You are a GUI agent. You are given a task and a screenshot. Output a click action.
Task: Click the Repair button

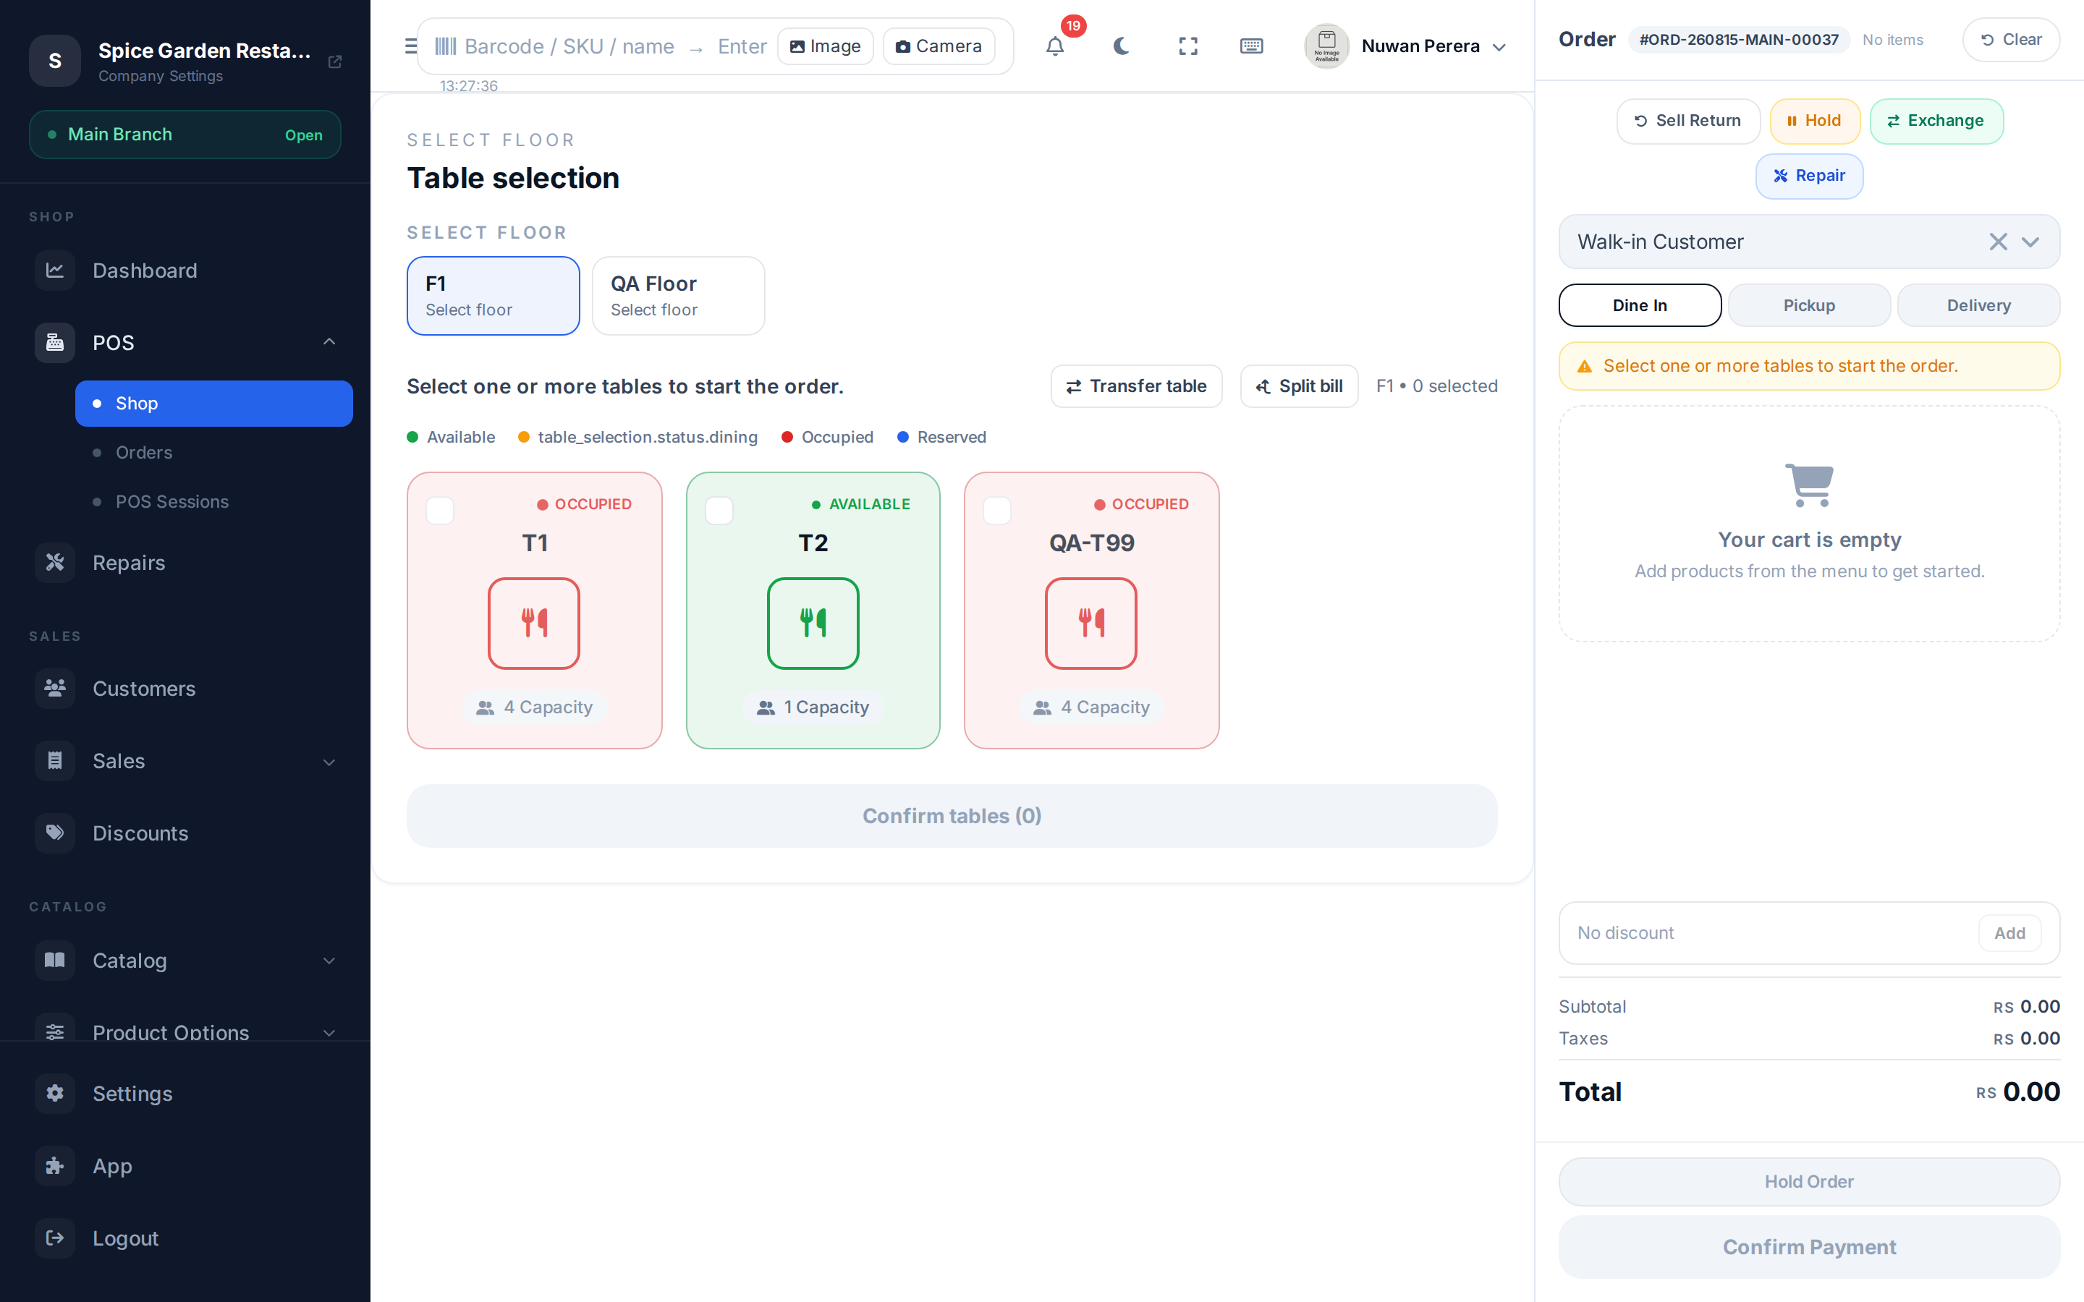pyautogui.click(x=1809, y=176)
